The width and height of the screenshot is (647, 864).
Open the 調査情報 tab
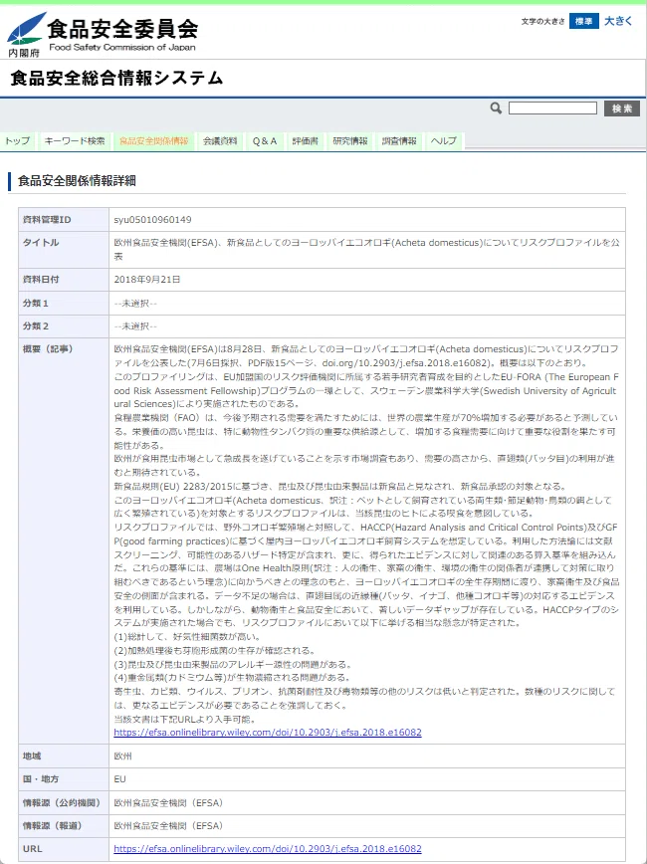pos(399,141)
